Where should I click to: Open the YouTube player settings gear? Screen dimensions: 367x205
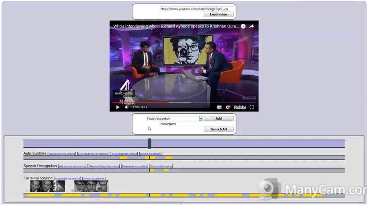click(228, 107)
